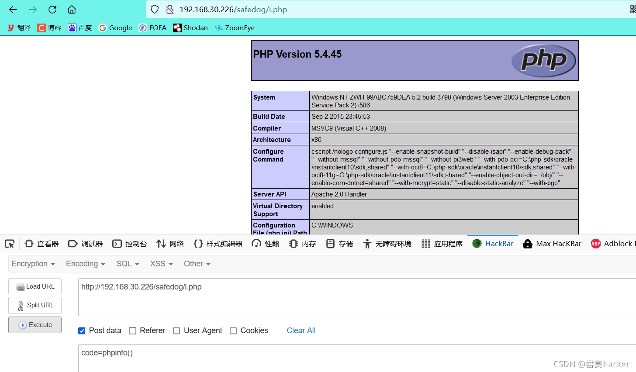
Task: Click the post data field containing code=phpinfo()
Action: (357, 358)
